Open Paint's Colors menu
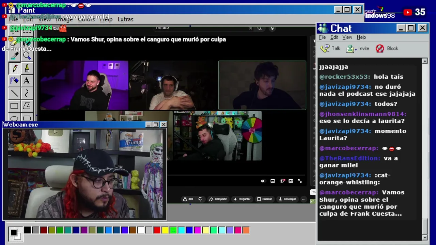 point(86,19)
